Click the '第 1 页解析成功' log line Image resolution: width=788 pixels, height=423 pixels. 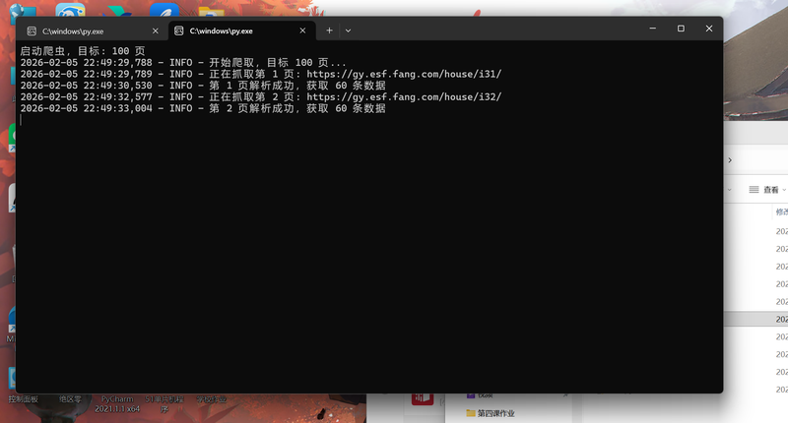(x=203, y=86)
